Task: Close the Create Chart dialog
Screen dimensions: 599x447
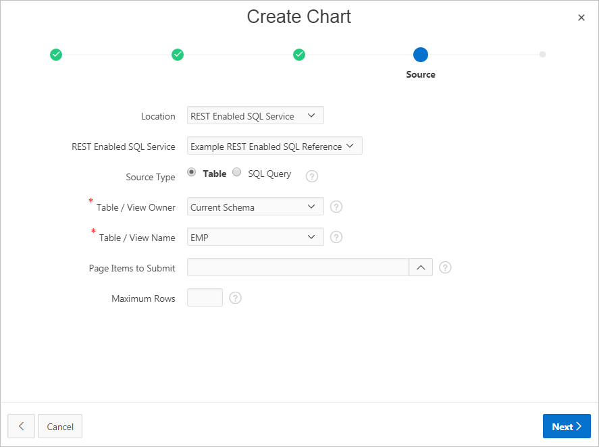Action: (581, 18)
